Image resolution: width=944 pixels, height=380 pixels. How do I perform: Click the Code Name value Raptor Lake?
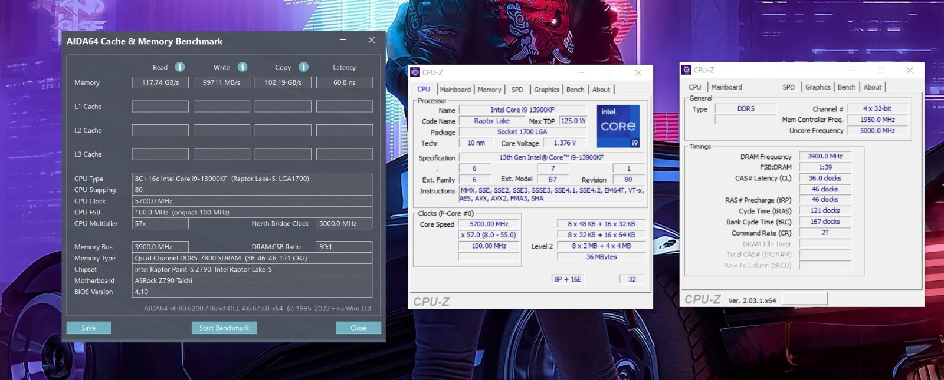[492, 121]
